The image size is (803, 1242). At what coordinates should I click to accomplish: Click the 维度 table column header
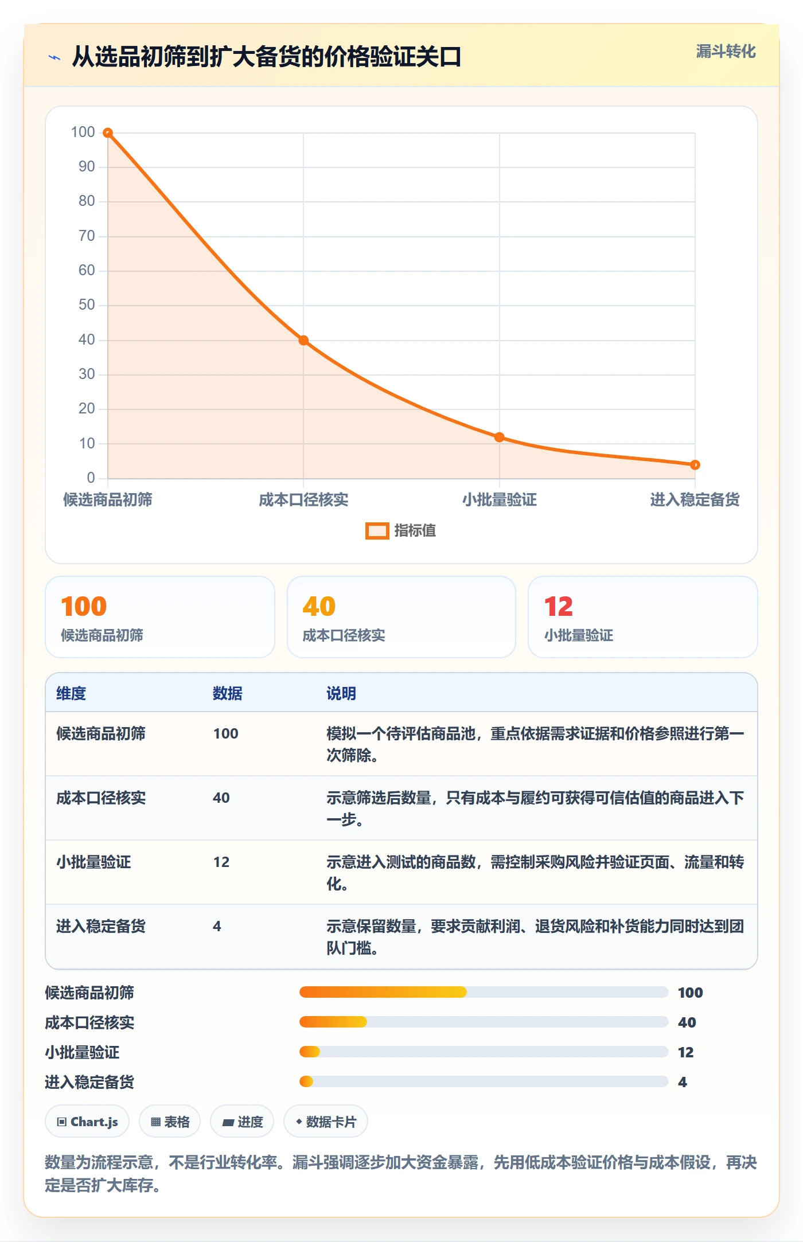tap(71, 694)
